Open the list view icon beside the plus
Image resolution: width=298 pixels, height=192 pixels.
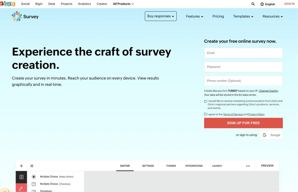(x=32, y=166)
